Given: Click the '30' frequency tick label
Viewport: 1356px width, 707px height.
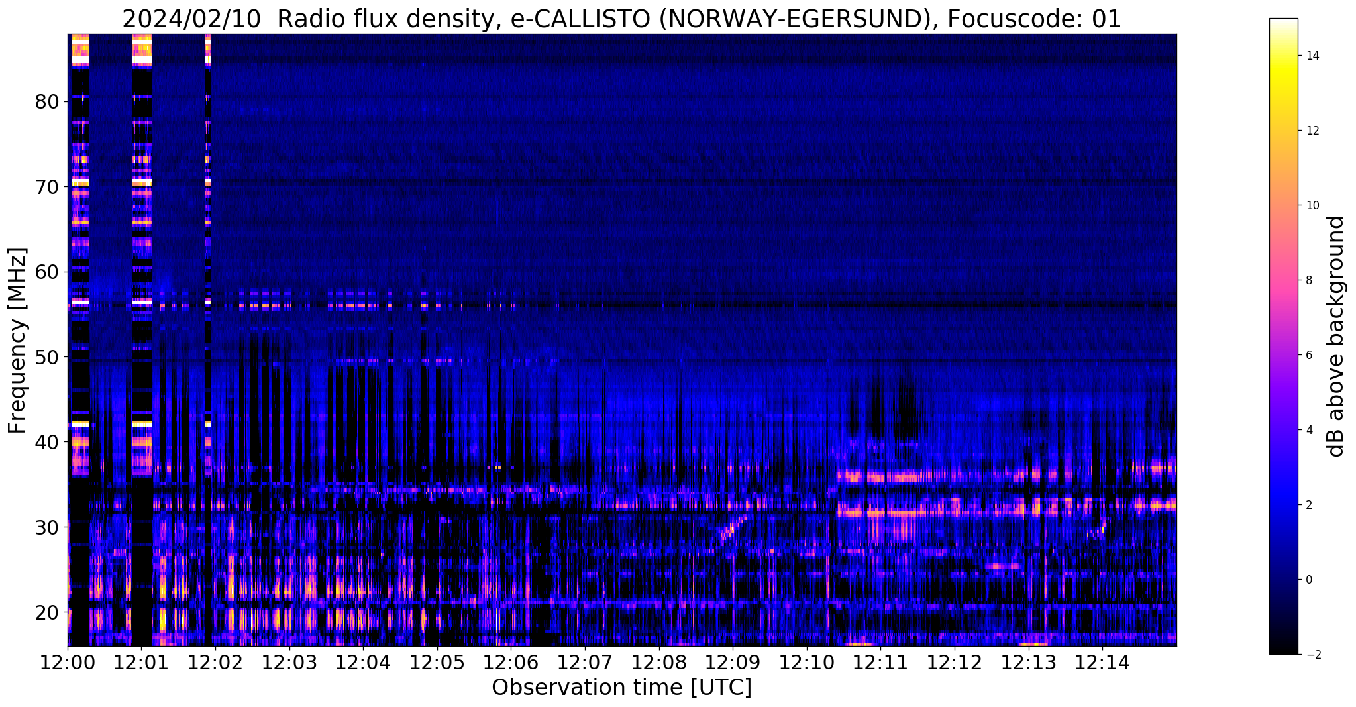Looking at the screenshot, I should pos(47,527).
